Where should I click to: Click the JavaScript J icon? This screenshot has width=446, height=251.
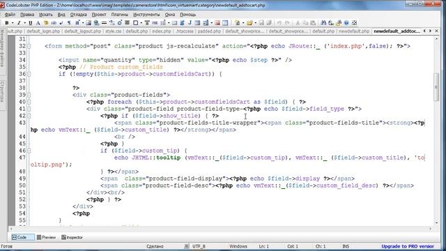pos(190,23)
